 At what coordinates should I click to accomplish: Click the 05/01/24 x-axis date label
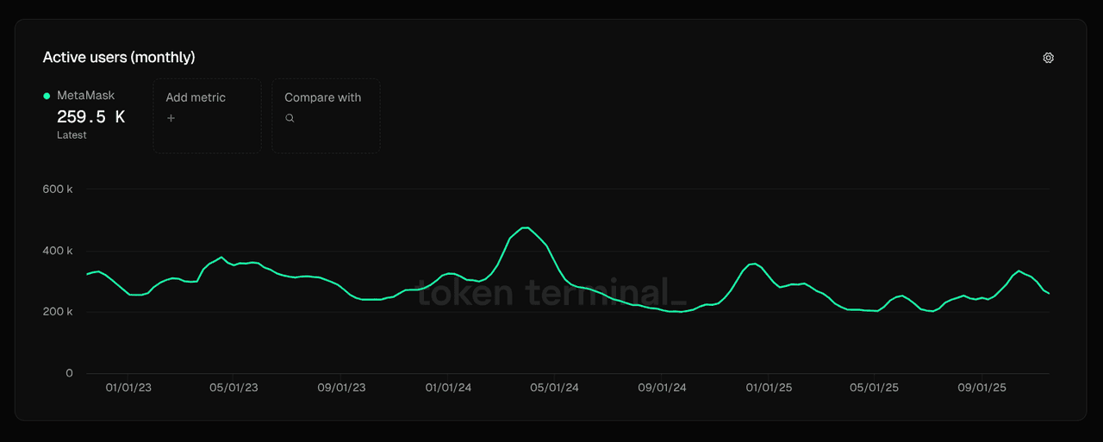click(x=554, y=388)
